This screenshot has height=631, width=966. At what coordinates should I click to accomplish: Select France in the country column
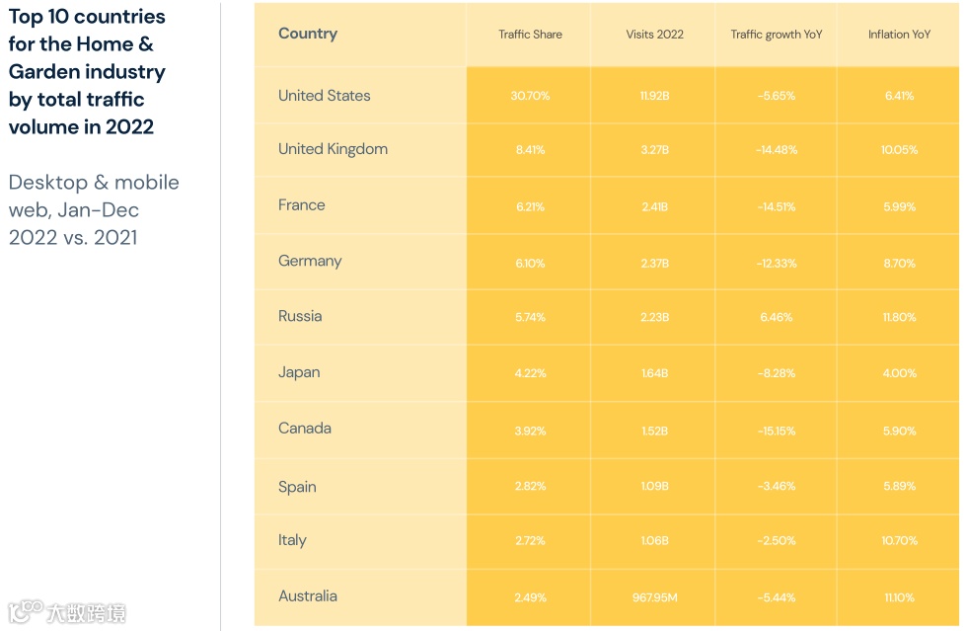[x=302, y=205]
